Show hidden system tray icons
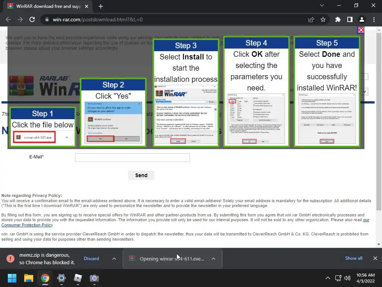Image resolution: width=382 pixels, height=287 pixels. click(x=328, y=278)
